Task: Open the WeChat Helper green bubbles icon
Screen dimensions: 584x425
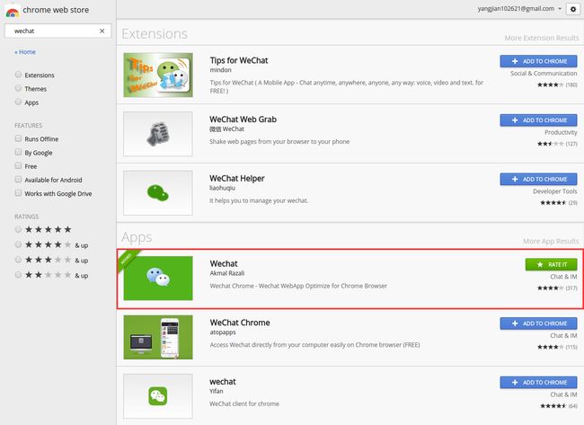Action: coord(158,193)
